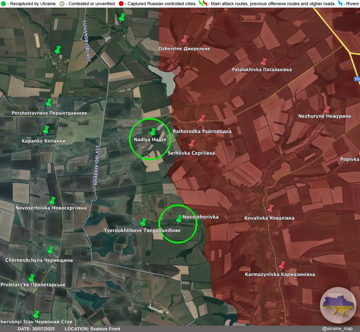
Task: Click the 'Nezhuryne Нежурине' label
Action: (325, 116)
